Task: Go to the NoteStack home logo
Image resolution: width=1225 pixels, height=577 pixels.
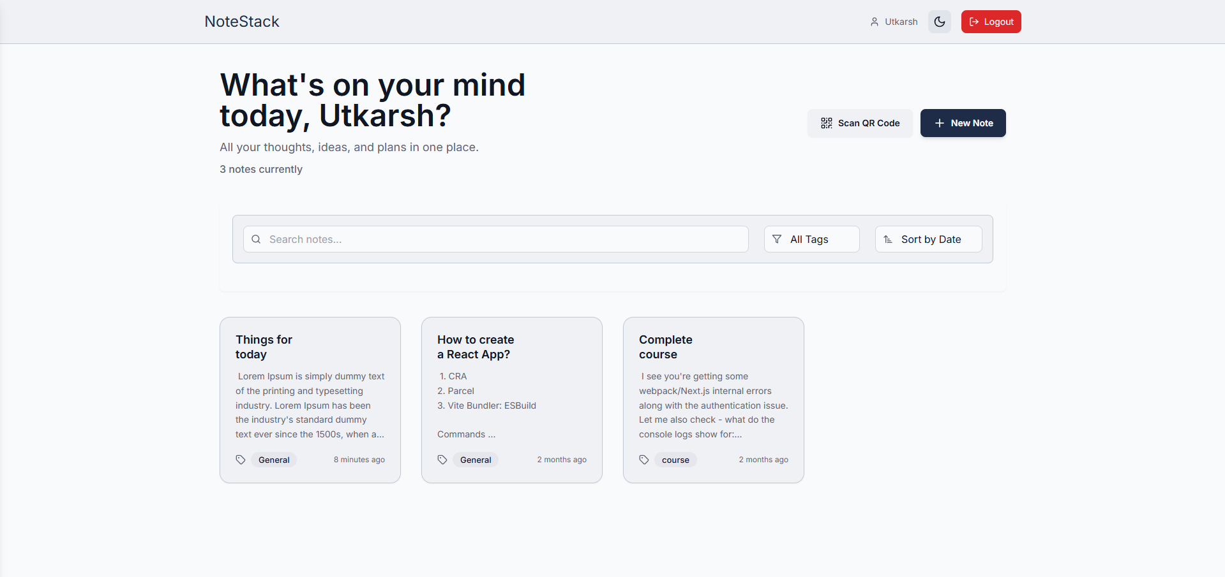Action: click(x=242, y=22)
